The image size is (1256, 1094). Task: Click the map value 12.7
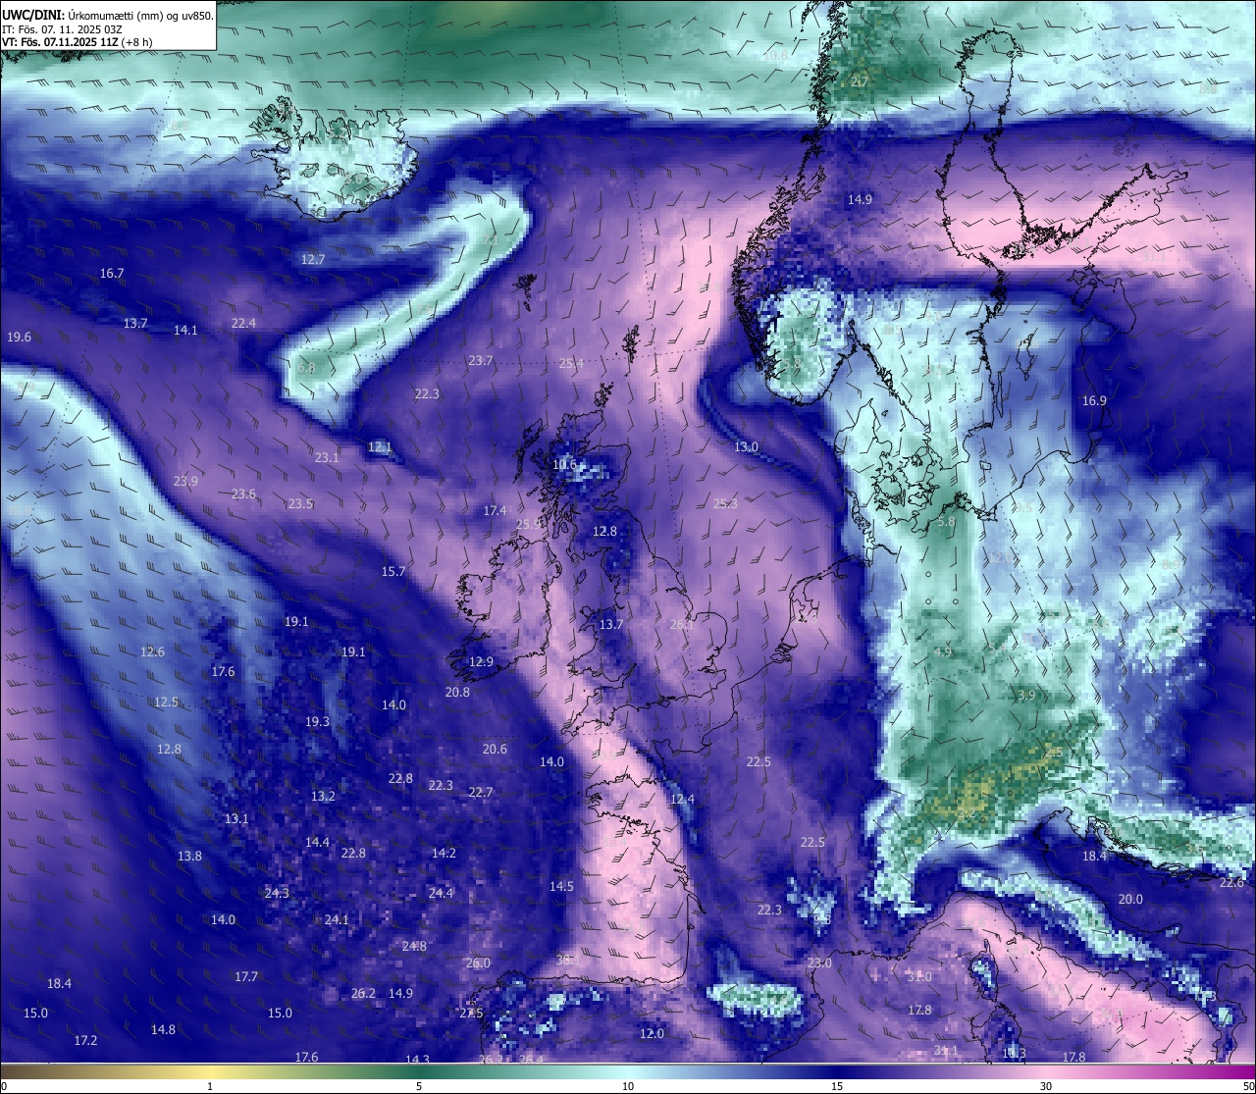pos(312,259)
